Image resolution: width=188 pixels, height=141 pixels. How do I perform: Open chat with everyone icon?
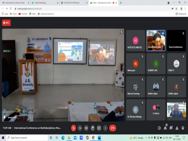point(171,128)
